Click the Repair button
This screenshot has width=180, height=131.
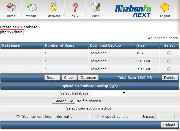[x=52, y=78]
